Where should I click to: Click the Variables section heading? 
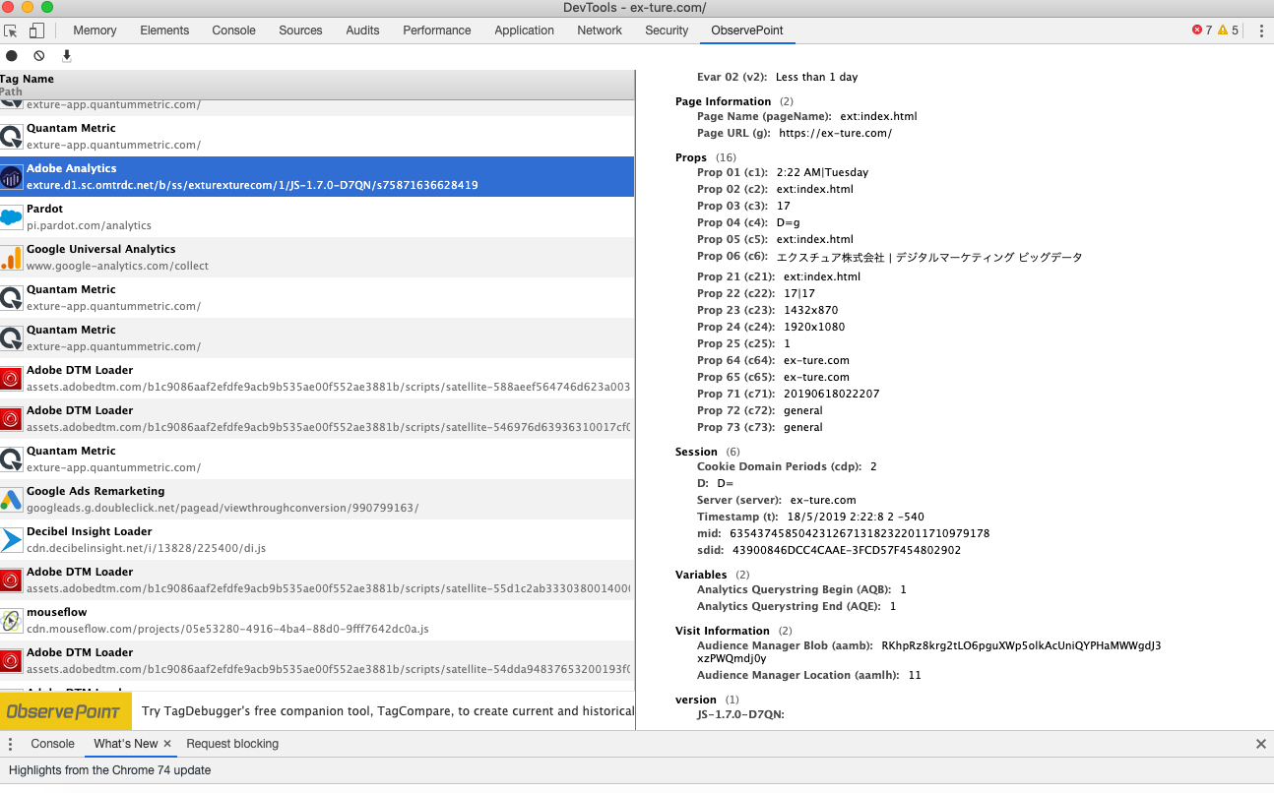point(701,575)
